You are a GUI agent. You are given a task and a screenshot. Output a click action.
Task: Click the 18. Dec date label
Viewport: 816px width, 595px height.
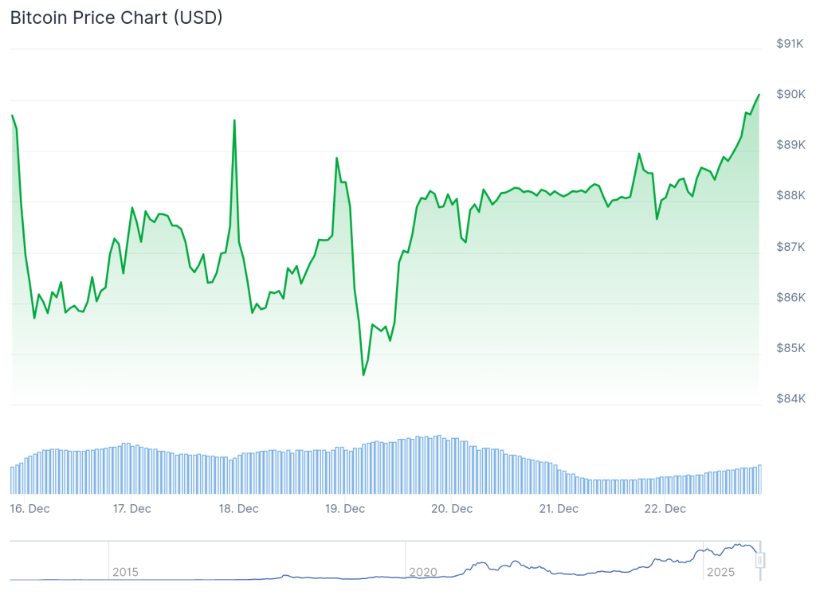tap(238, 509)
